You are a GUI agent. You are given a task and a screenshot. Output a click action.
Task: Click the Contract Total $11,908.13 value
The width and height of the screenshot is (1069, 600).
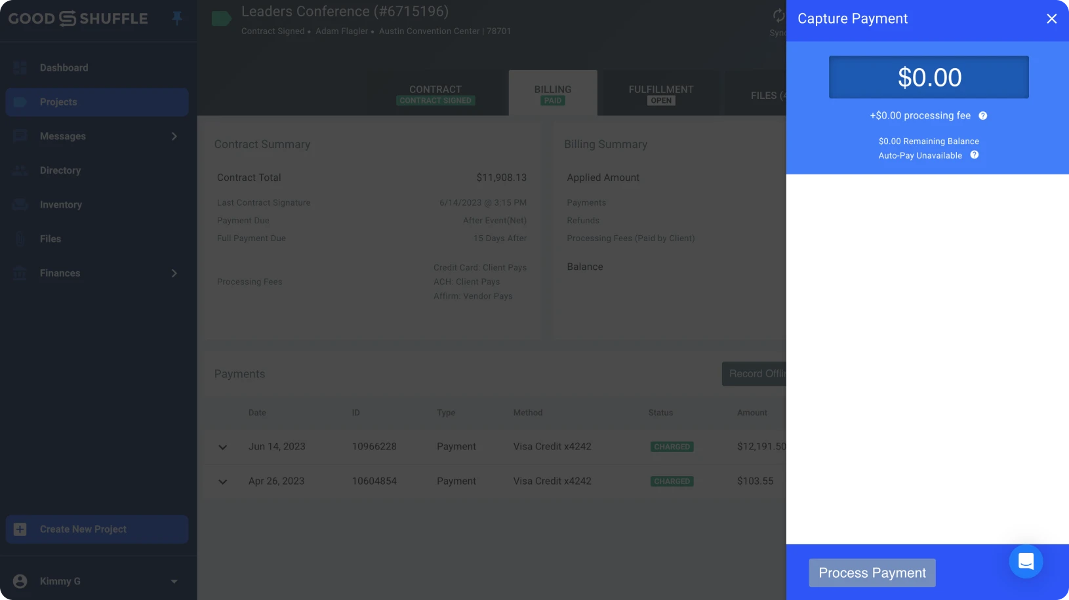(x=502, y=178)
